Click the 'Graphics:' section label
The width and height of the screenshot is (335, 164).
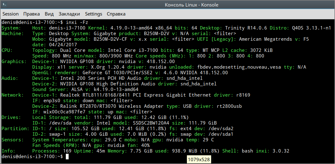point(14,61)
